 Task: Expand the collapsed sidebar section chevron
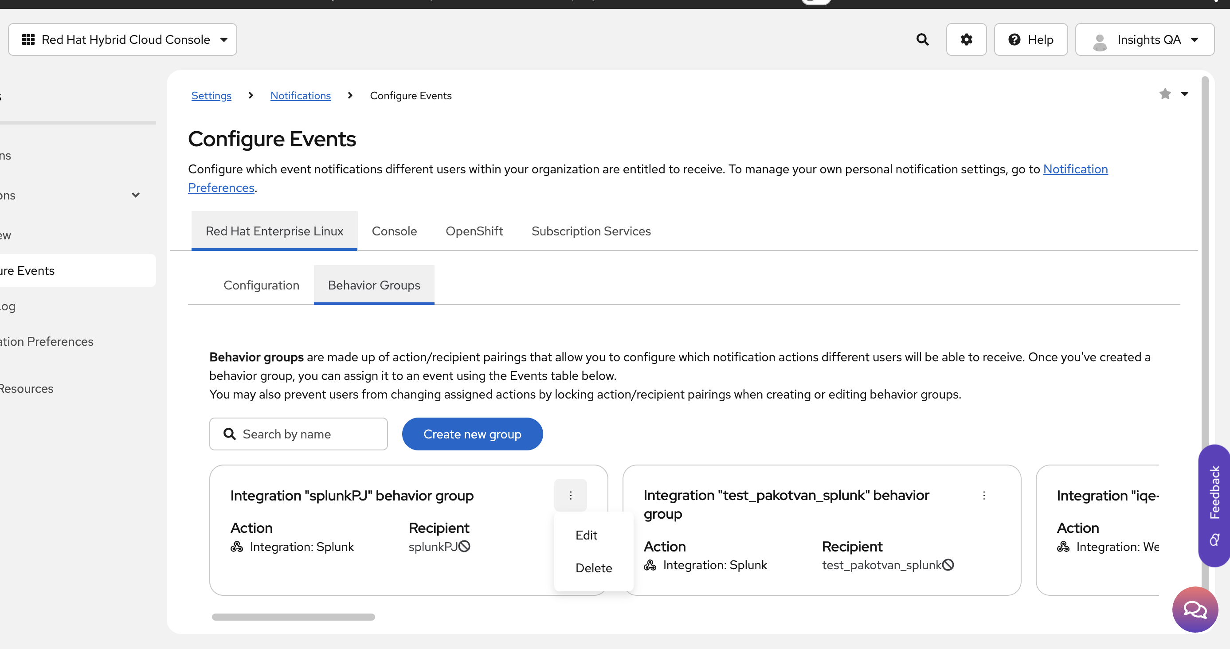coord(136,195)
